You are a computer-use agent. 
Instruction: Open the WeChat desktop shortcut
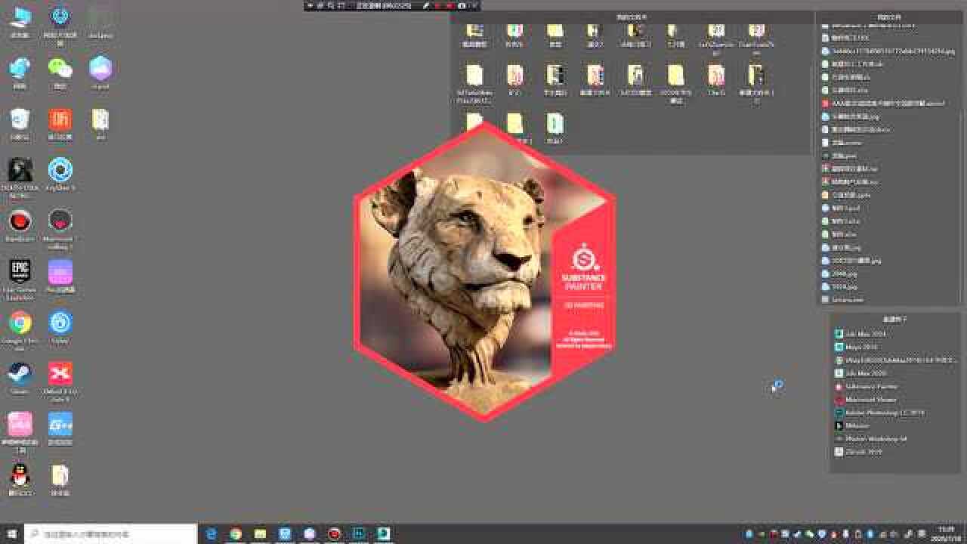point(60,73)
